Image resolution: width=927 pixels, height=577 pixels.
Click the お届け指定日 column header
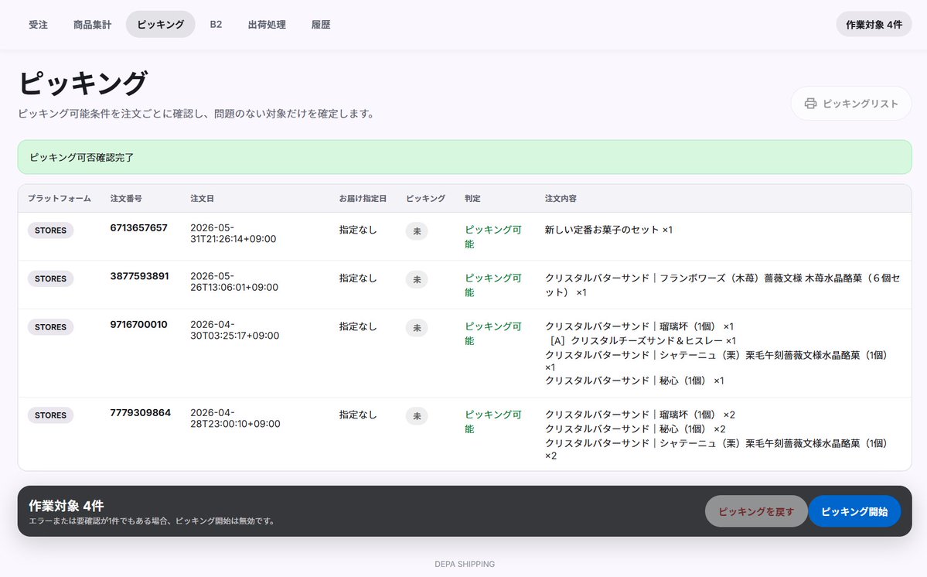[363, 199]
